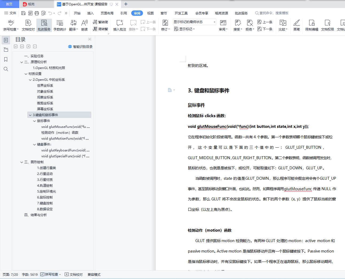Click the 文档校对 proofreading icon
345x279 pixels.
click(x=28, y=25)
